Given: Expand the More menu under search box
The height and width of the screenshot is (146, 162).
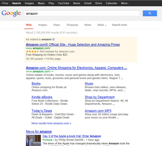Looking at the screenshot, I should 102,25.
